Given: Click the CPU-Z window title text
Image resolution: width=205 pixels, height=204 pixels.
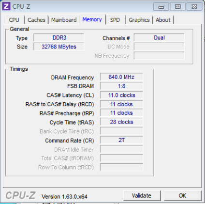Looking at the screenshot, I should 21,7.
